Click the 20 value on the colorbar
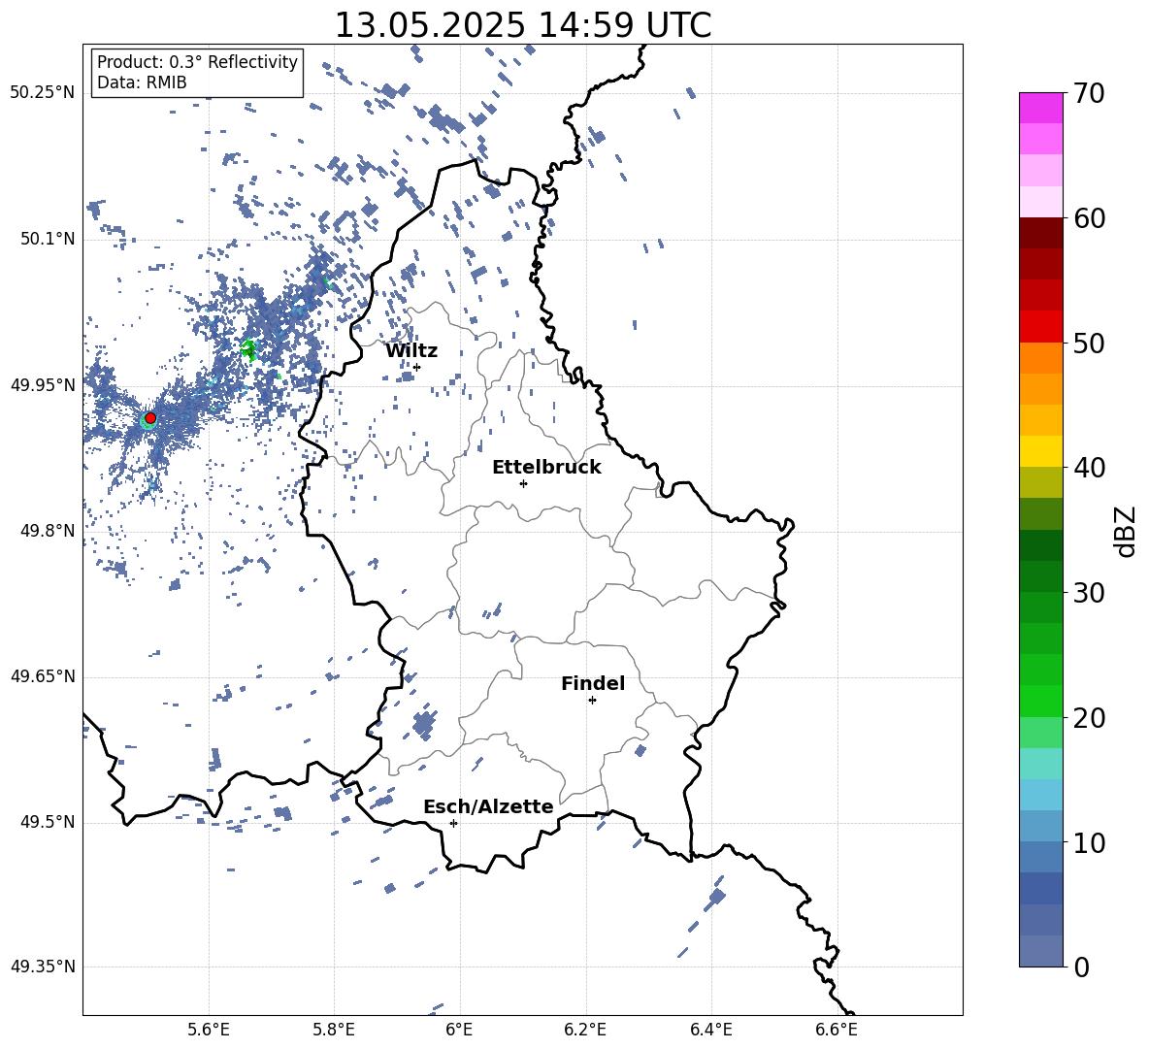Viewport: 1149px width, 1049px height. 1089,718
